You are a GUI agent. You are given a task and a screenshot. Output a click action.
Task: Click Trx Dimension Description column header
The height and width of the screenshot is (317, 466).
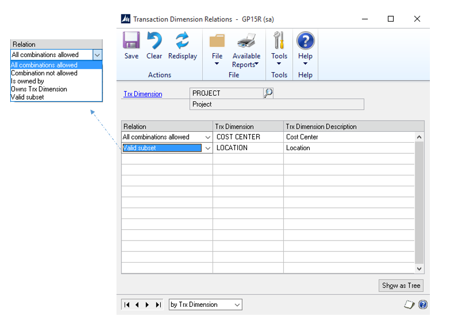pos(354,126)
